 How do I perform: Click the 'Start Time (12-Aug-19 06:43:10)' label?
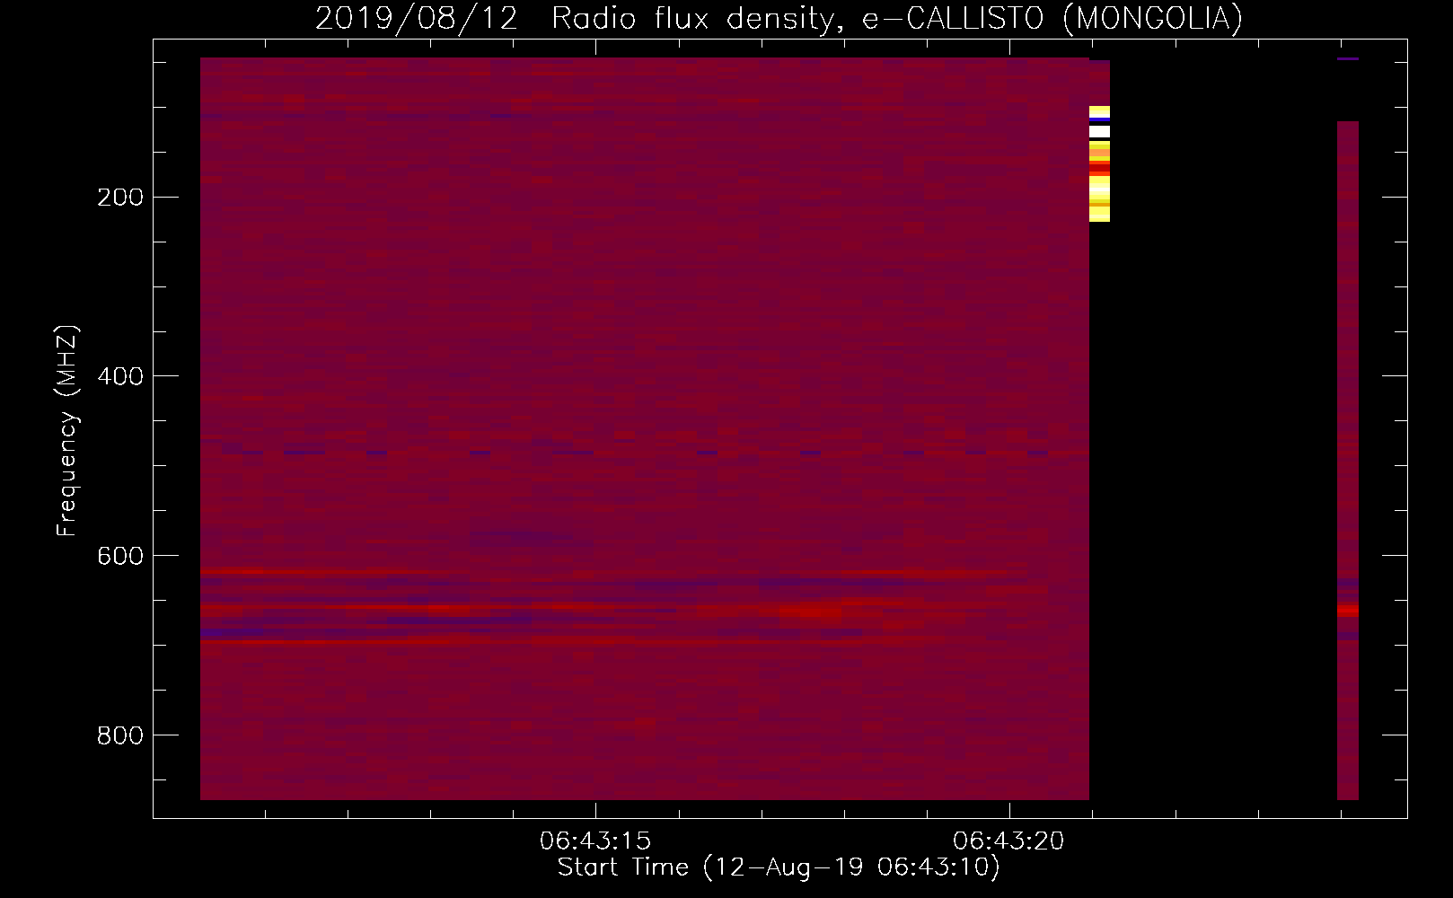click(779, 867)
